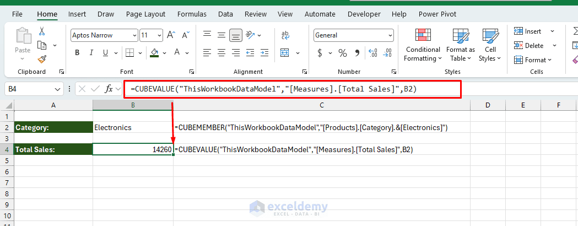Expand the Font Color dropdown arrow

187,53
